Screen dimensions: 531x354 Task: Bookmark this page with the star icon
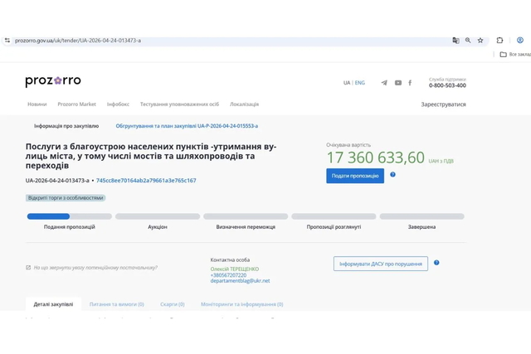point(480,40)
